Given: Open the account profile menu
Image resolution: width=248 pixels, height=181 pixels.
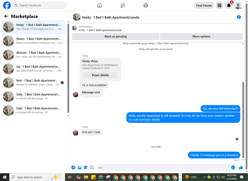Looking at the screenshot, I should click(x=238, y=5).
